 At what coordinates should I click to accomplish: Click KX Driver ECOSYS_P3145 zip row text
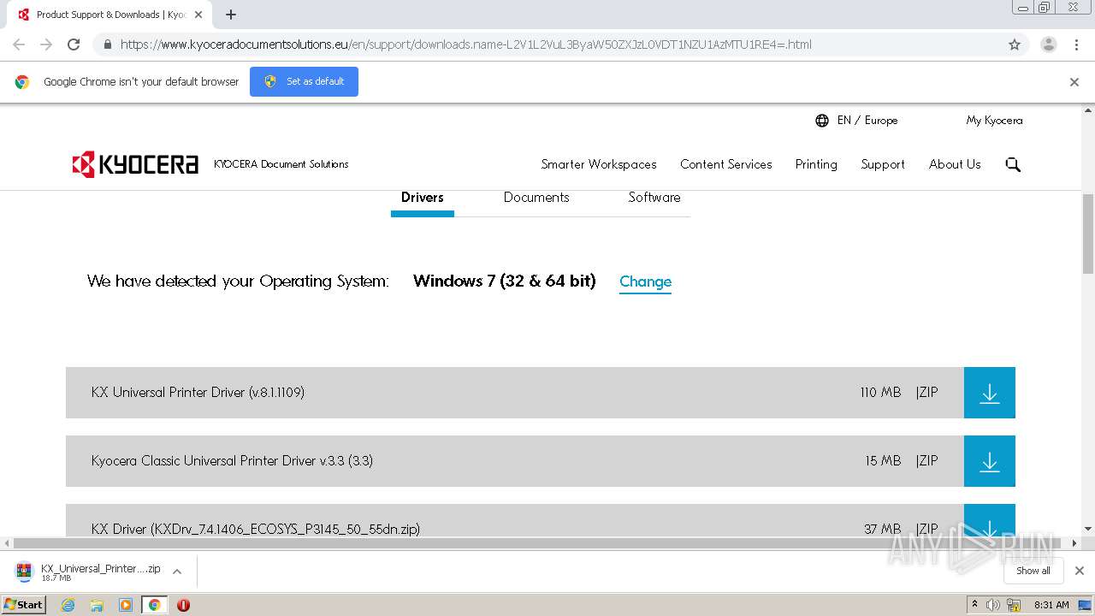256,530
